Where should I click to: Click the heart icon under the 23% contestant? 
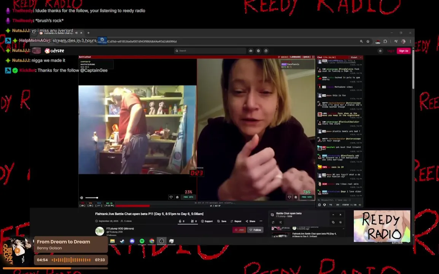click(x=171, y=197)
